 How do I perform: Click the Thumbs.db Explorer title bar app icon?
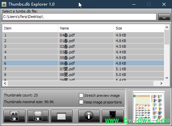coord(4,4)
